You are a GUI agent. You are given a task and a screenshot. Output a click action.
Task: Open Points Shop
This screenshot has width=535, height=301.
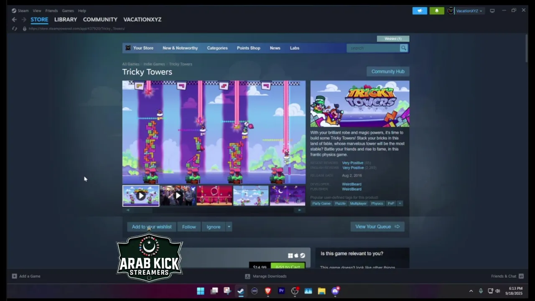click(x=248, y=48)
